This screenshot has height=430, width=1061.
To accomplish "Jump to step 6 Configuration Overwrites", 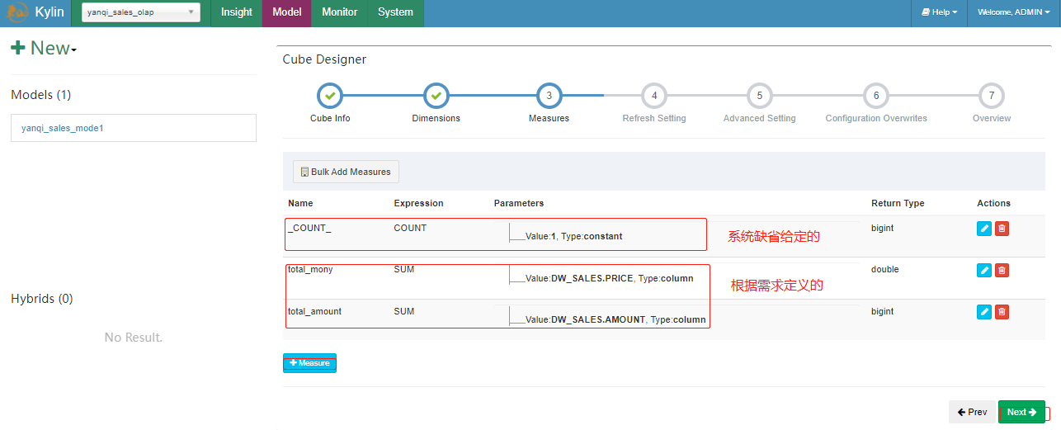I will [876, 97].
